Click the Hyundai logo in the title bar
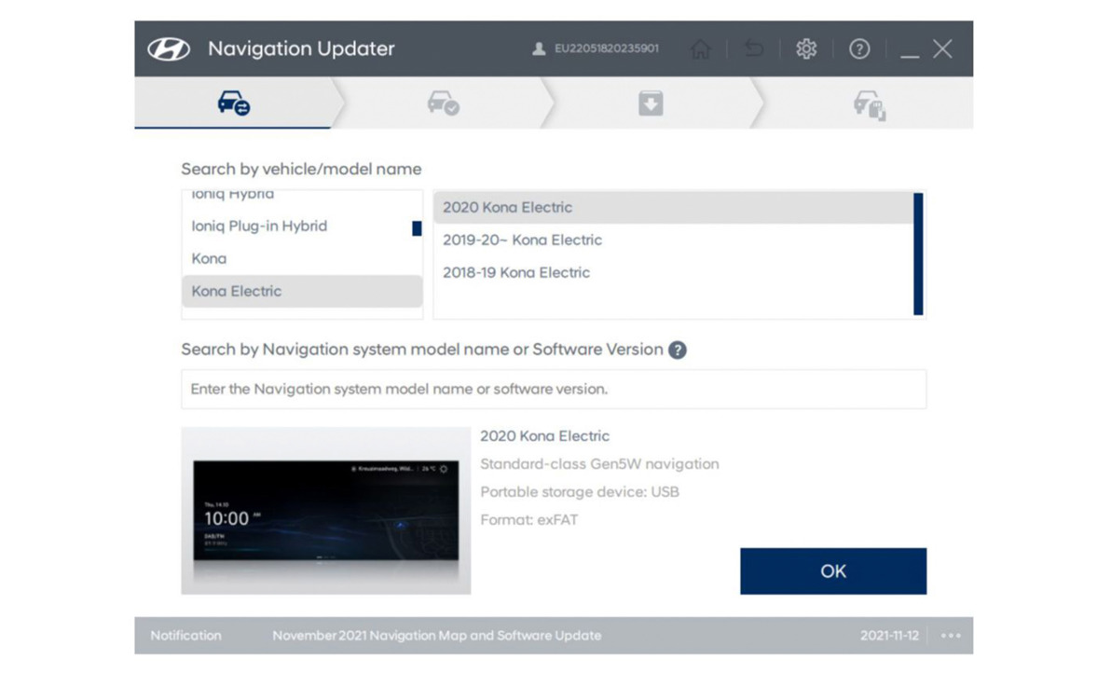 click(x=169, y=48)
